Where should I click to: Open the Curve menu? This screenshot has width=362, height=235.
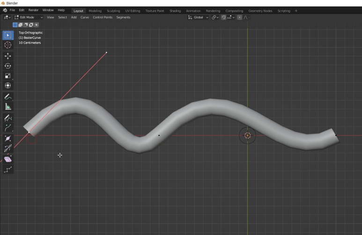(84, 17)
